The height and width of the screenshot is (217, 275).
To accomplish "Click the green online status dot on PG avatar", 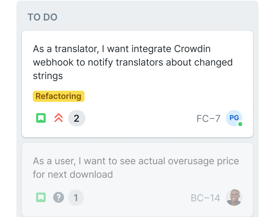I will click(x=240, y=124).
